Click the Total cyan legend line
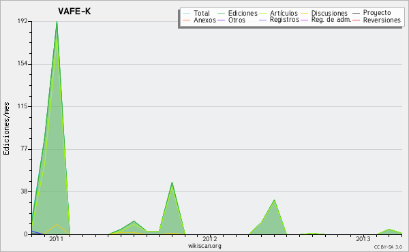409x252 pixels. (x=187, y=13)
